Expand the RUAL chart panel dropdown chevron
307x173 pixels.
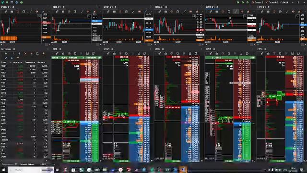201,7
